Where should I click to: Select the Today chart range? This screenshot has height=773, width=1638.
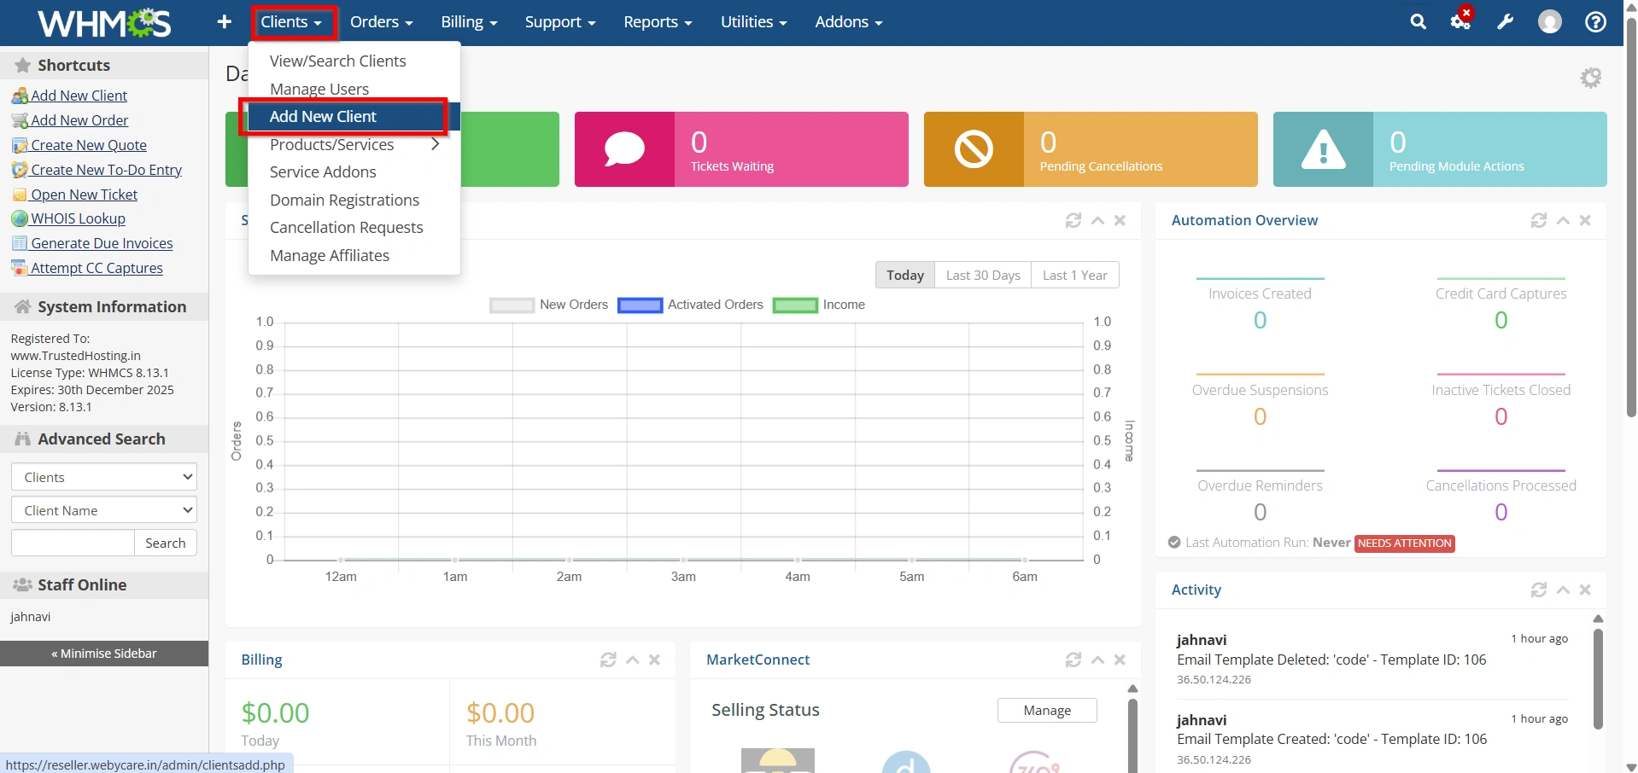pos(905,275)
